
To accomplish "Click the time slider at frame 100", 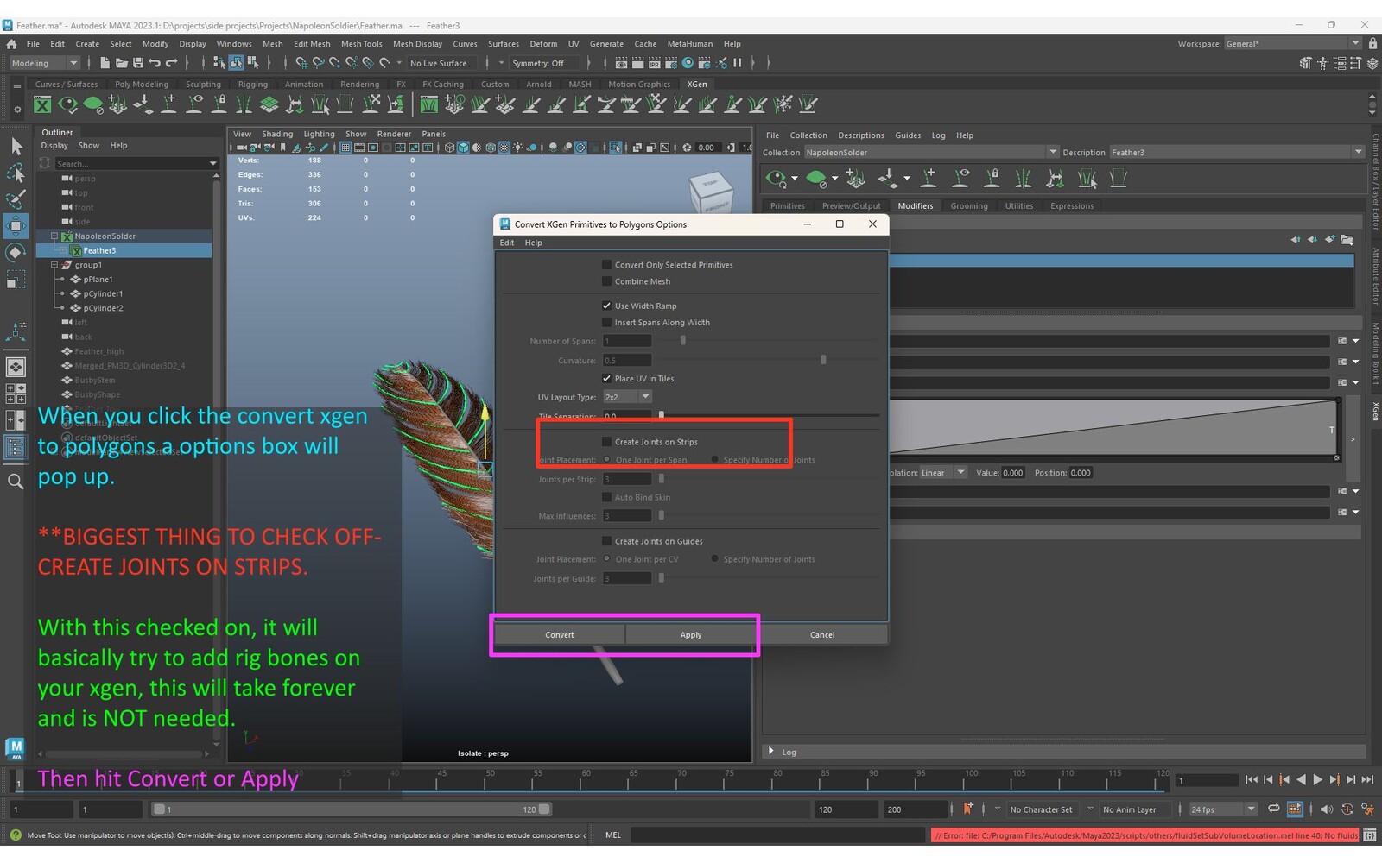I will 972,780.
